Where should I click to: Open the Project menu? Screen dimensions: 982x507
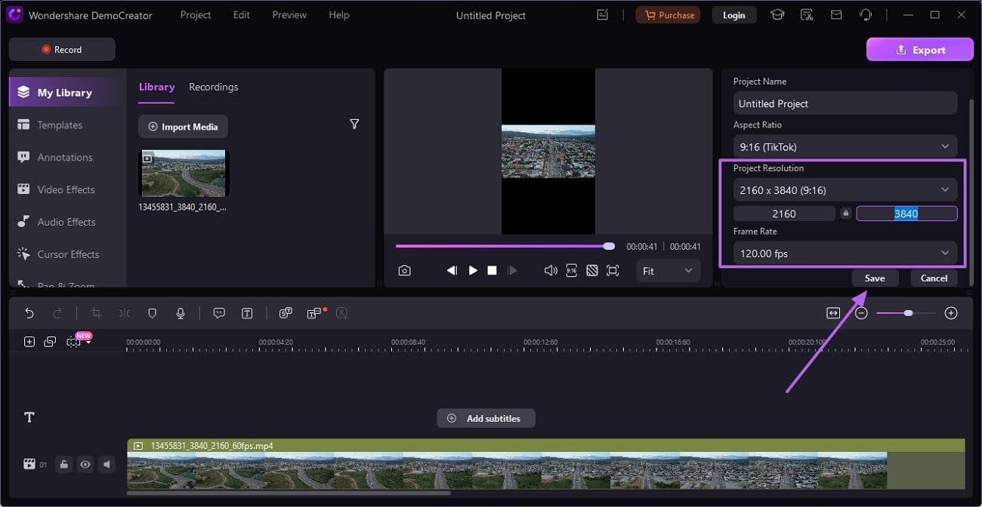[x=196, y=15]
